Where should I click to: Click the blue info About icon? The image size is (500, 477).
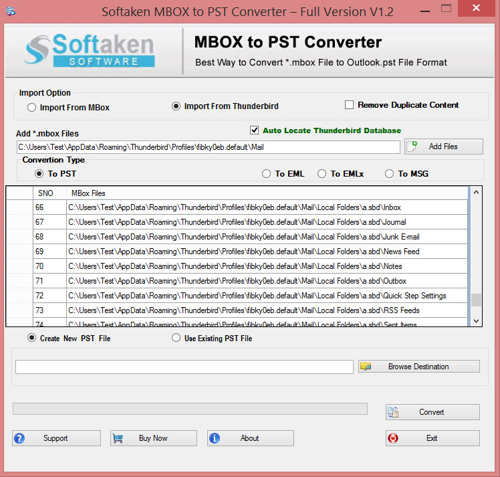[x=215, y=438]
